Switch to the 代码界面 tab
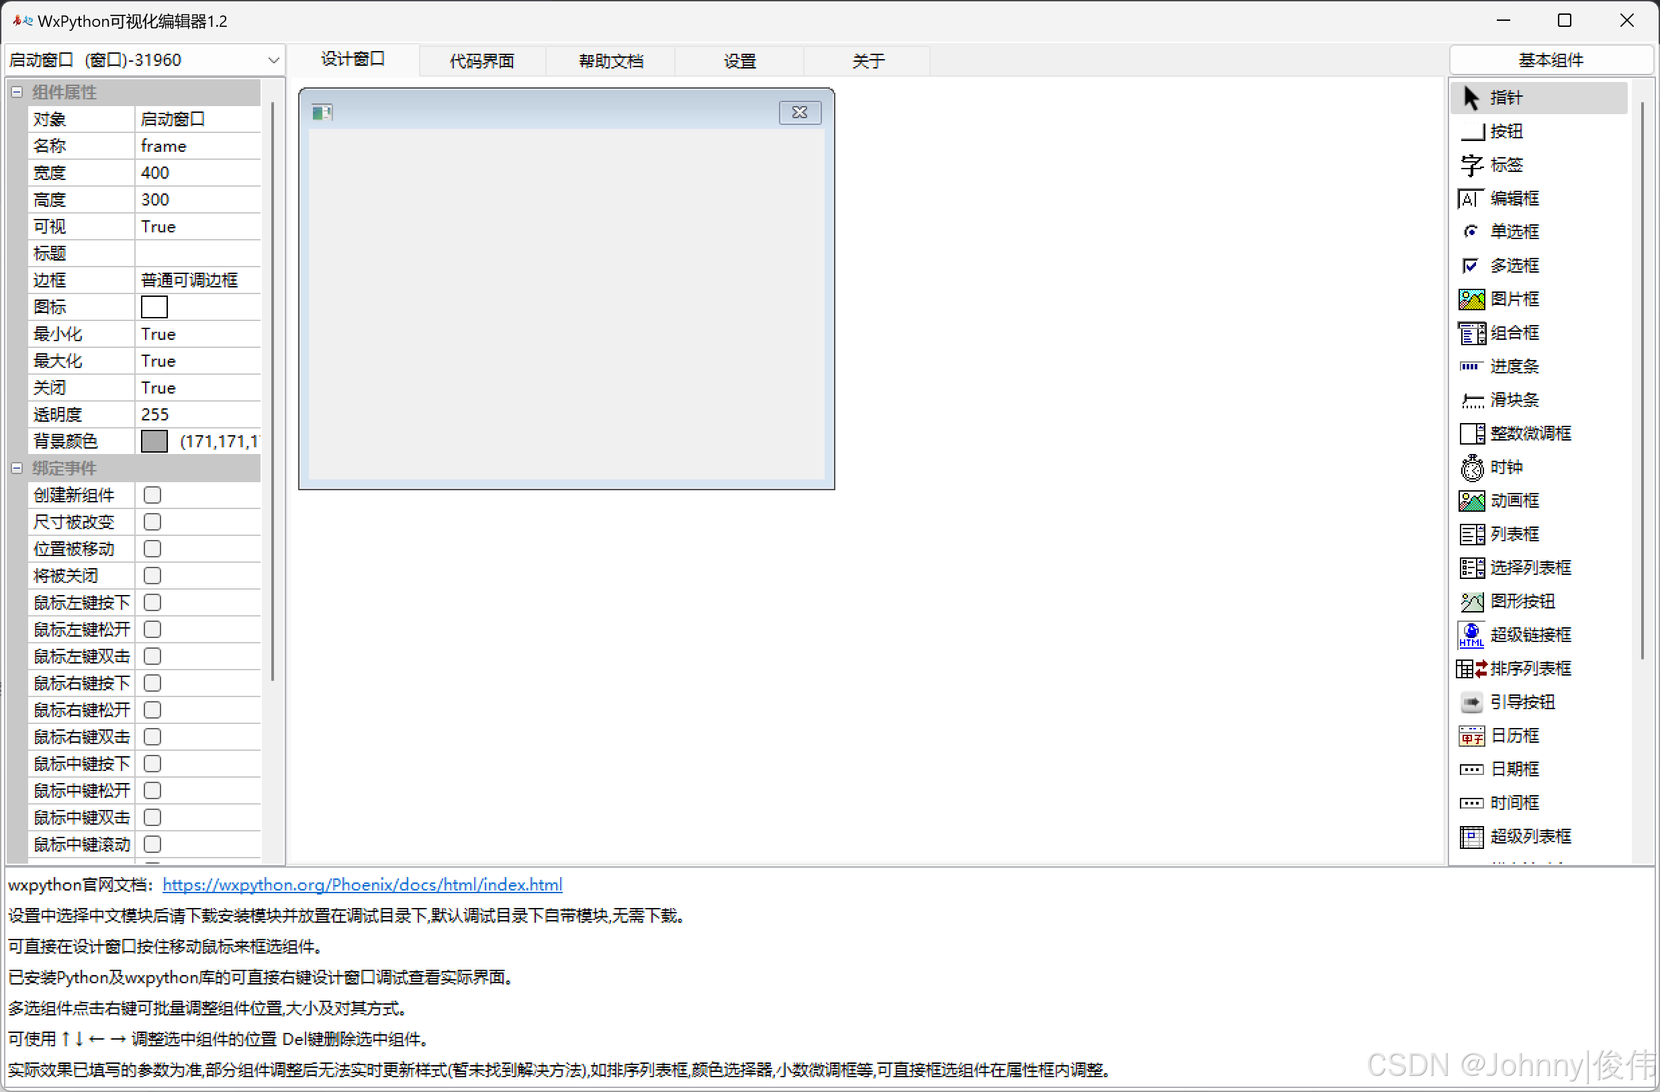1660x1092 pixels. [482, 61]
